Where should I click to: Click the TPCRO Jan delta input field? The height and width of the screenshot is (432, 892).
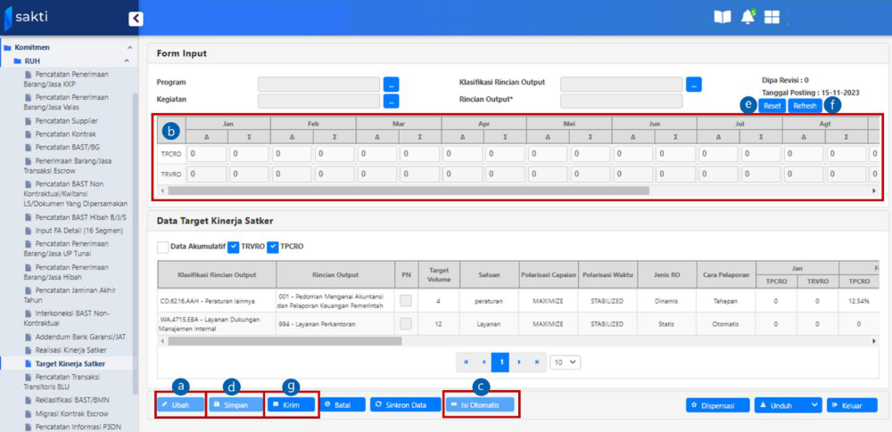coord(206,154)
